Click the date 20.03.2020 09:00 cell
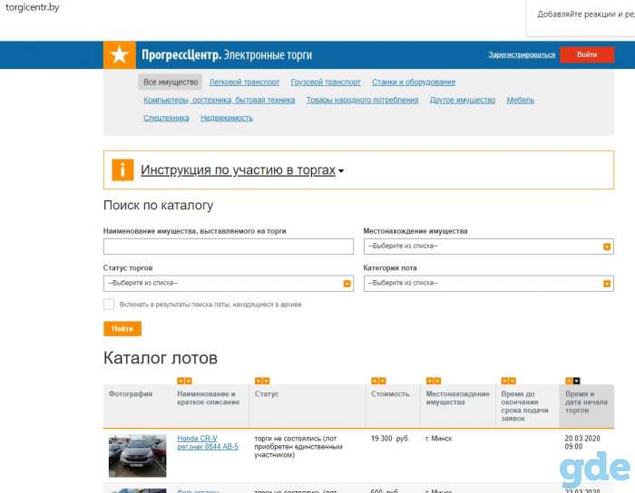Screen dimensions: 635x493 point(582,442)
